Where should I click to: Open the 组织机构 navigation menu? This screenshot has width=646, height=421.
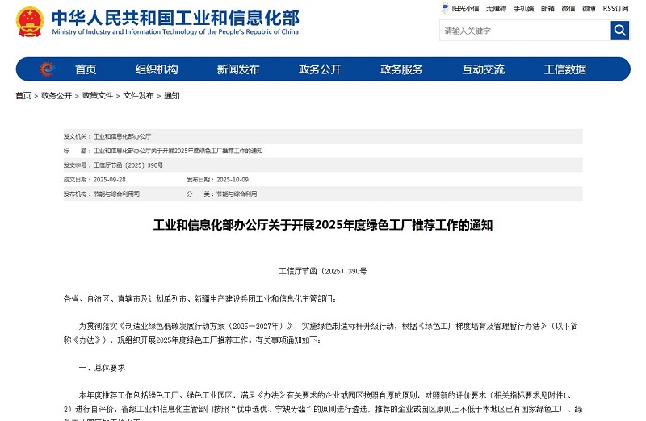(x=157, y=69)
